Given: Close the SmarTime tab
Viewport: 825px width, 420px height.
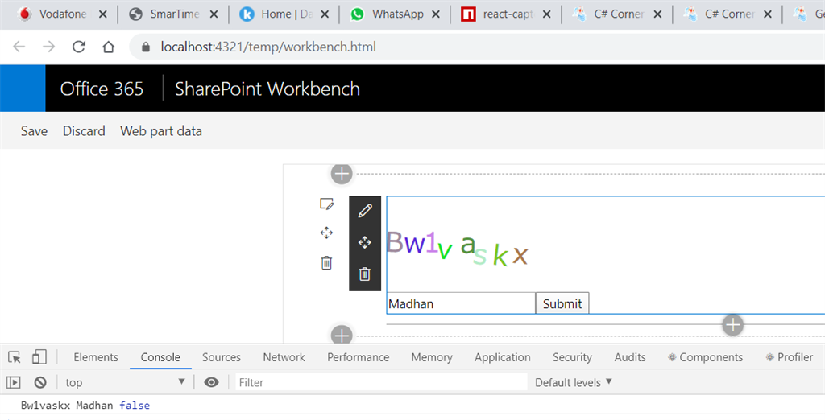Looking at the screenshot, I should point(214,14).
